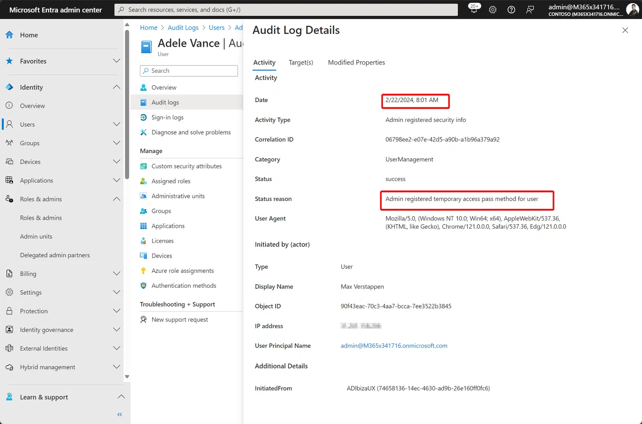Click the Authentication methods shield icon

(144, 286)
